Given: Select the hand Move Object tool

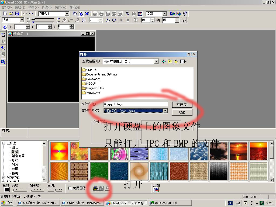Looking at the screenshot, I should click(x=75, y=13).
